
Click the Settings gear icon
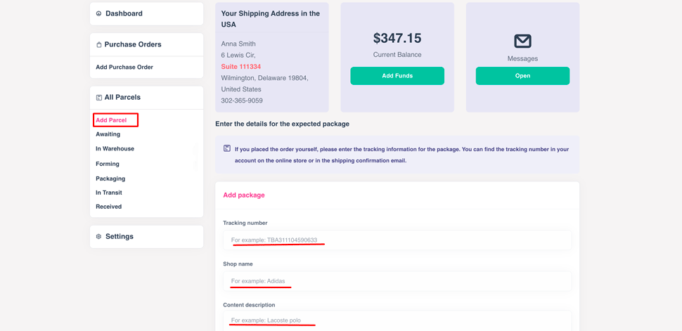click(x=99, y=237)
